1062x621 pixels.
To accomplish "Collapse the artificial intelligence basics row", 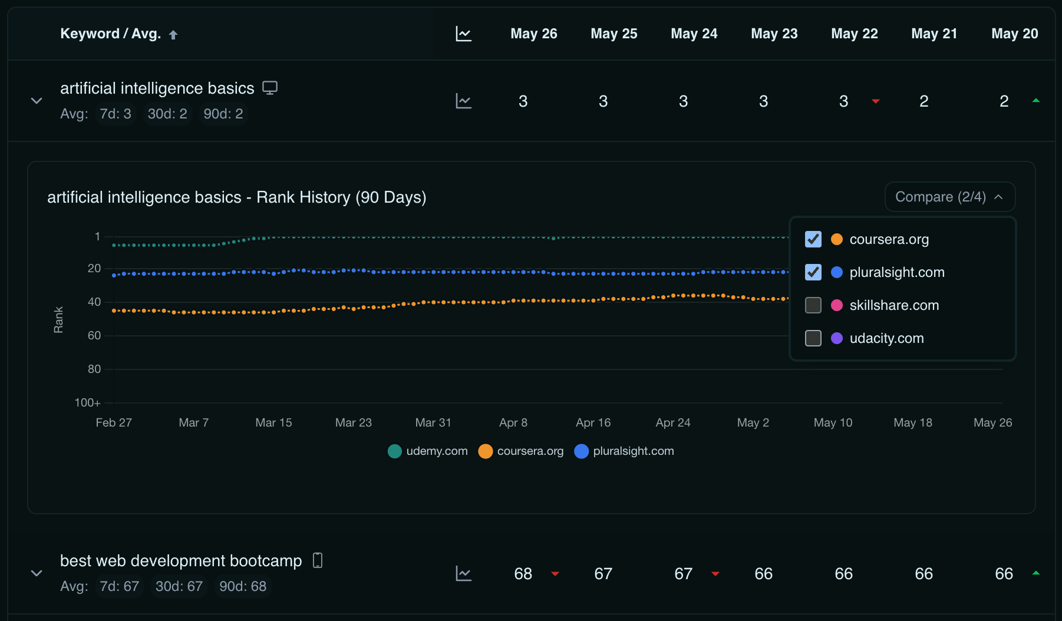I will [37, 101].
